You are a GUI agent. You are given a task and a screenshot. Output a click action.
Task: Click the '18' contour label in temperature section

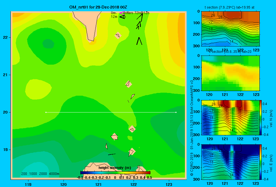pos(211,29)
